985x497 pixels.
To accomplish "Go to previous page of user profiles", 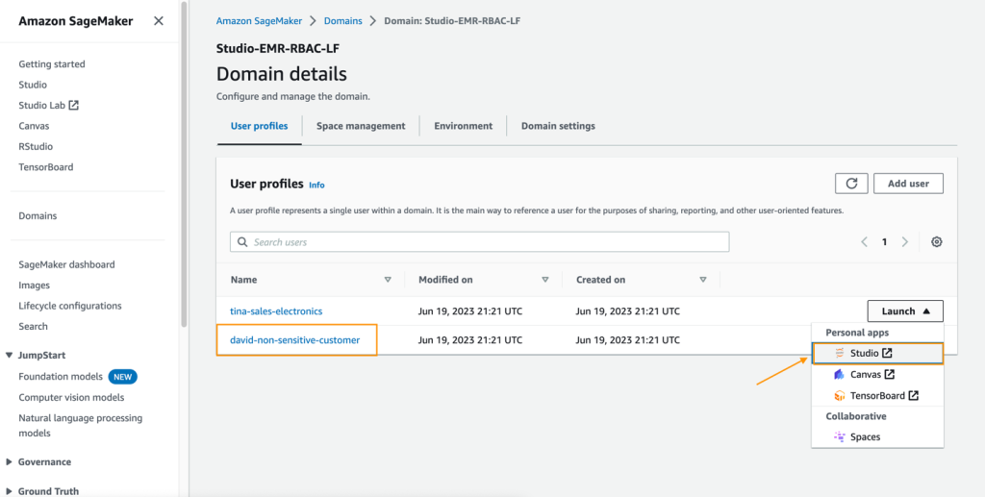I will tap(865, 241).
